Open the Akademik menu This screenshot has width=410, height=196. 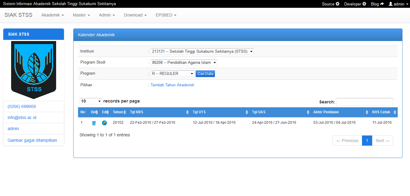tap(52, 15)
